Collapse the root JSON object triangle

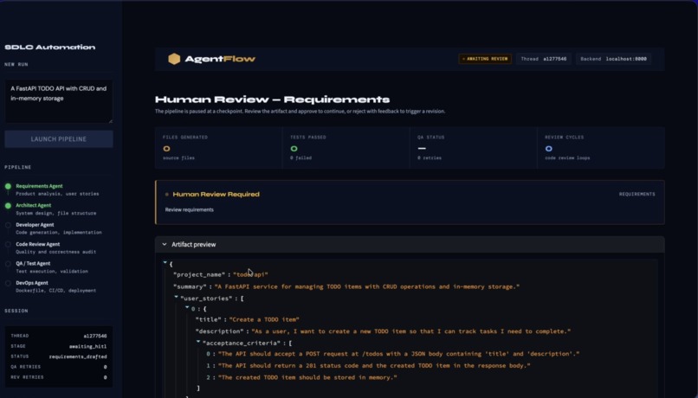(165, 263)
